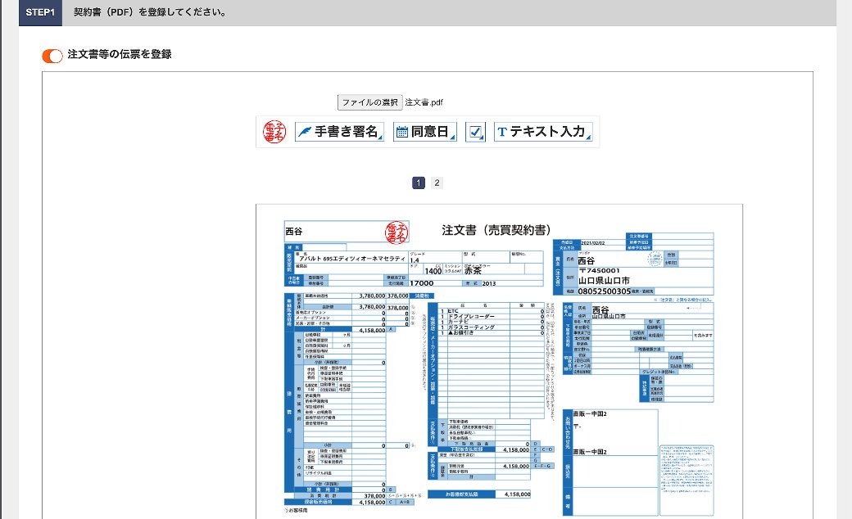Select the red 電子署名 stamp tool
Screen dimensions: 852x519
(274, 132)
